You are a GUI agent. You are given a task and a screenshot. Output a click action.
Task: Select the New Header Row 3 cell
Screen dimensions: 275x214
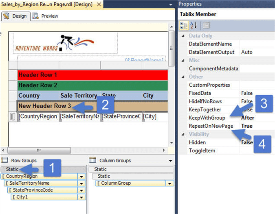click(92, 106)
